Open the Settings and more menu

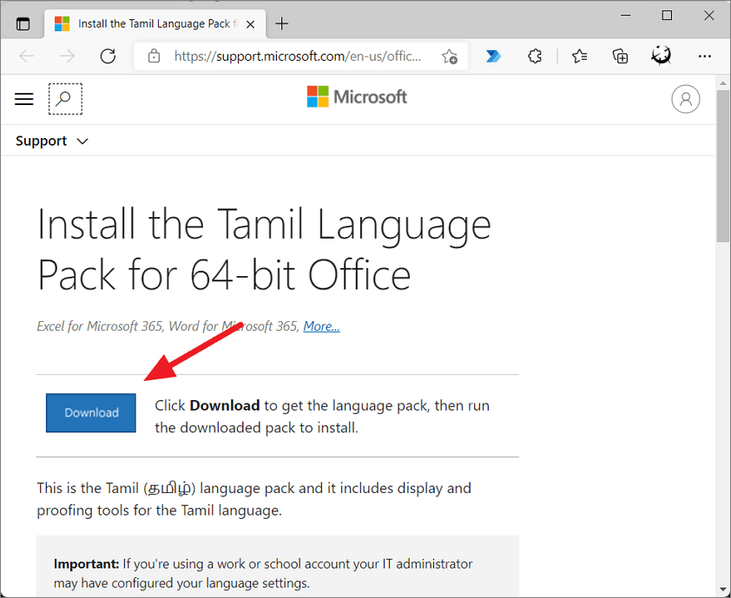point(705,56)
